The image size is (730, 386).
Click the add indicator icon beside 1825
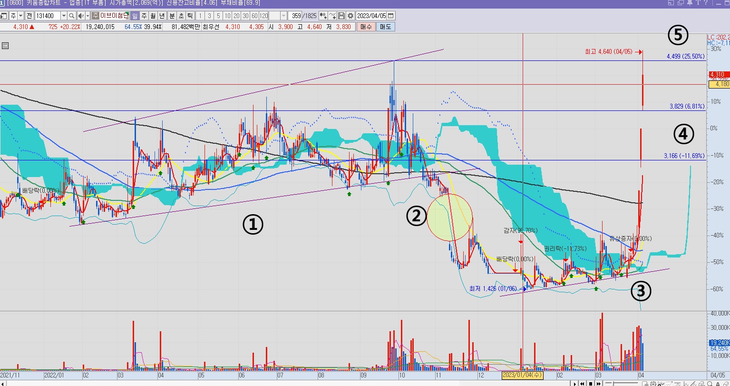(x=323, y=16)
